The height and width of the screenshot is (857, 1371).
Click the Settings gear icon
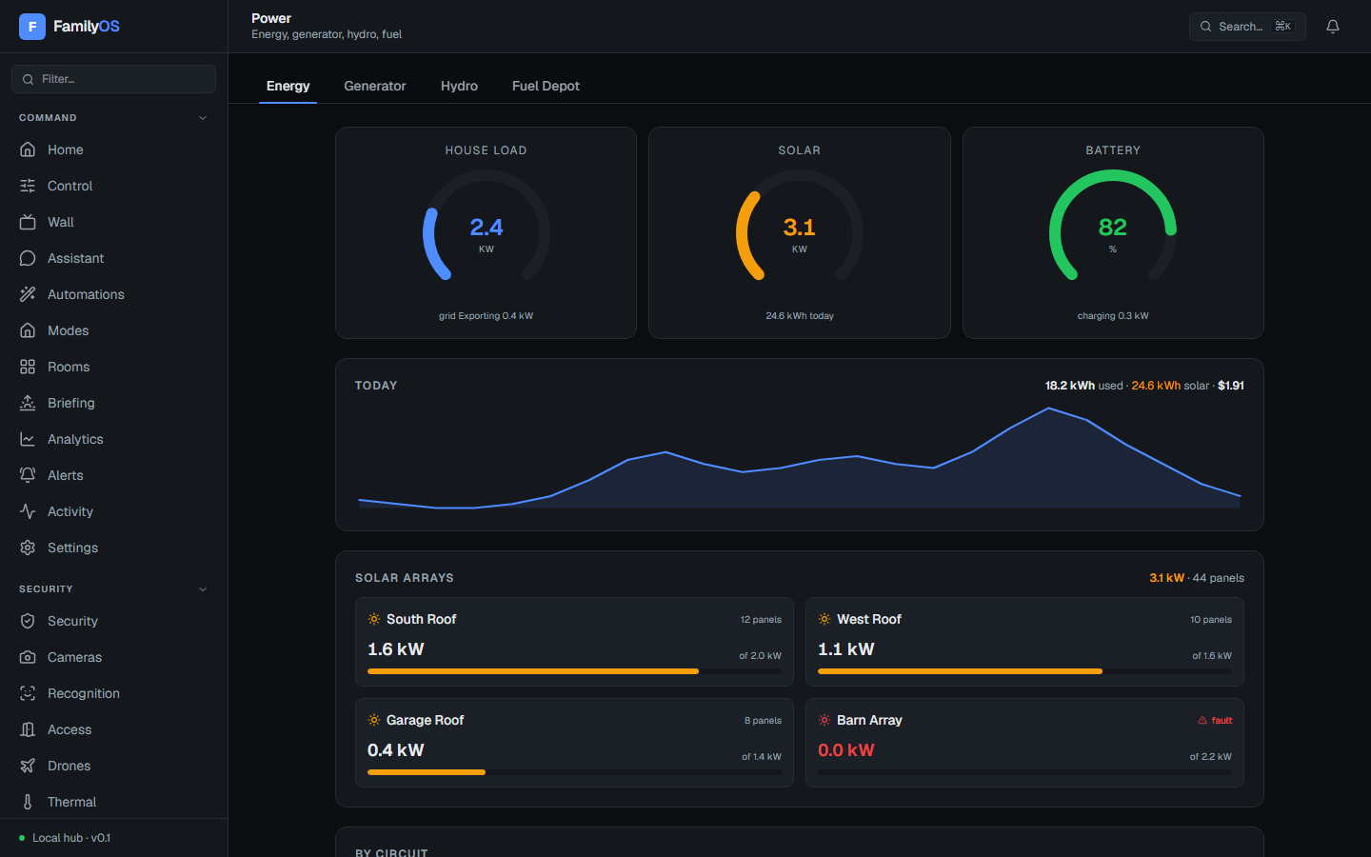coord(28,548)
